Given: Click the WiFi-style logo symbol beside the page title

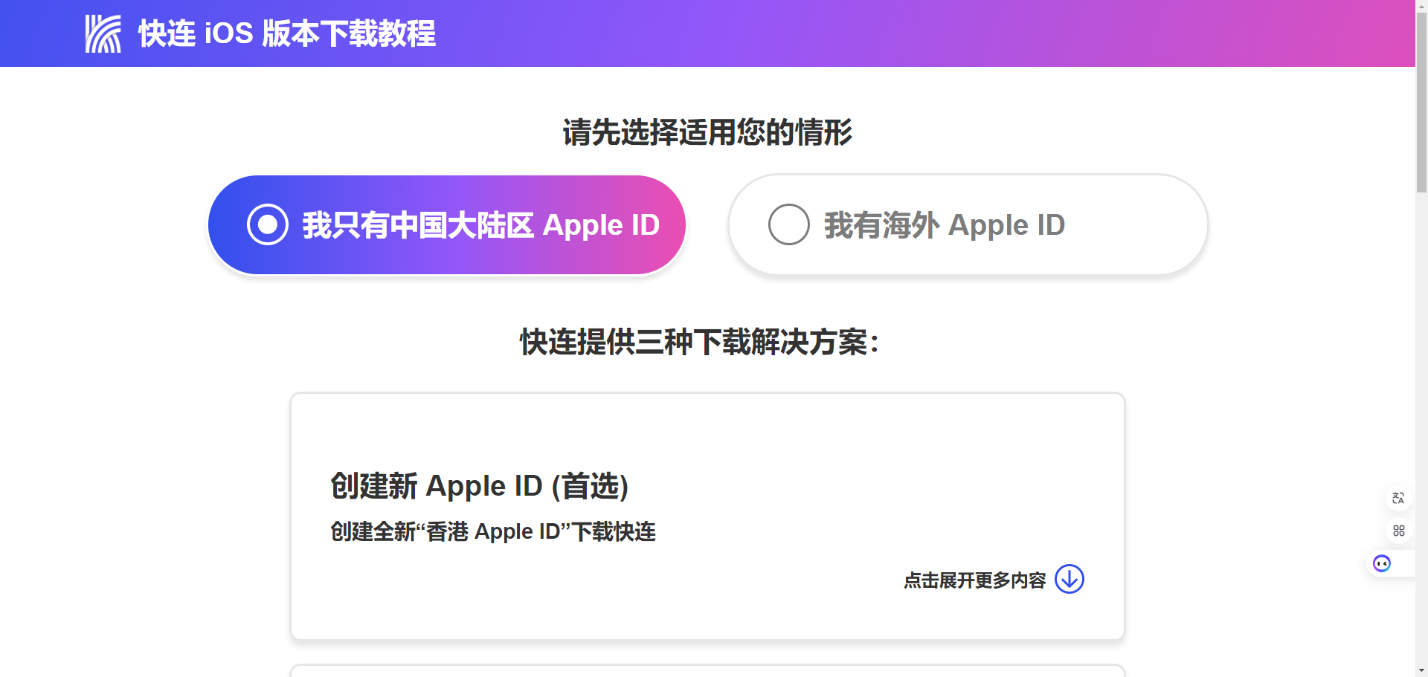Looking at the screenshot, I should tap(104, 31).
